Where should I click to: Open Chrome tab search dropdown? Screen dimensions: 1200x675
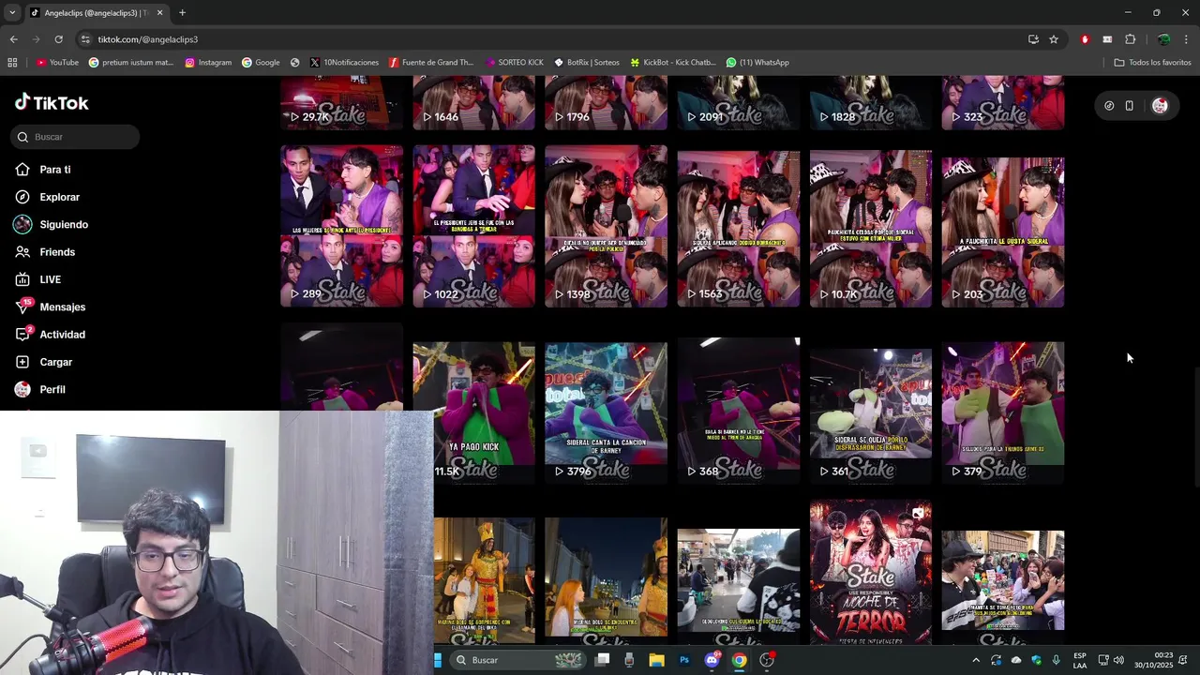click(x=11, y=13)
